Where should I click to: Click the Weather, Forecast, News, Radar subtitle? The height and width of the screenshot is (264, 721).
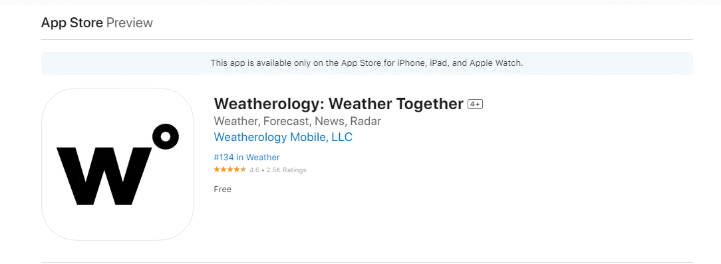tap(297, 122)
